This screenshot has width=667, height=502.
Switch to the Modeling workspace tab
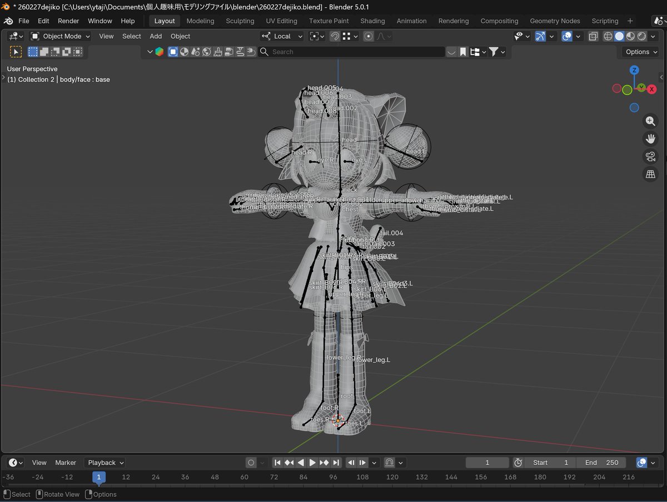tap(200, 21)
